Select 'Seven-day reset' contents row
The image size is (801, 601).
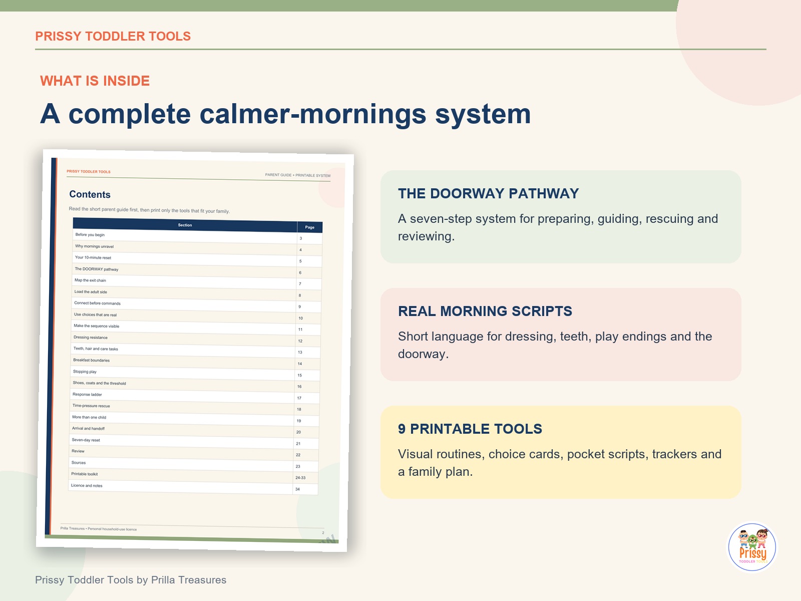click(x=193, y=442)
